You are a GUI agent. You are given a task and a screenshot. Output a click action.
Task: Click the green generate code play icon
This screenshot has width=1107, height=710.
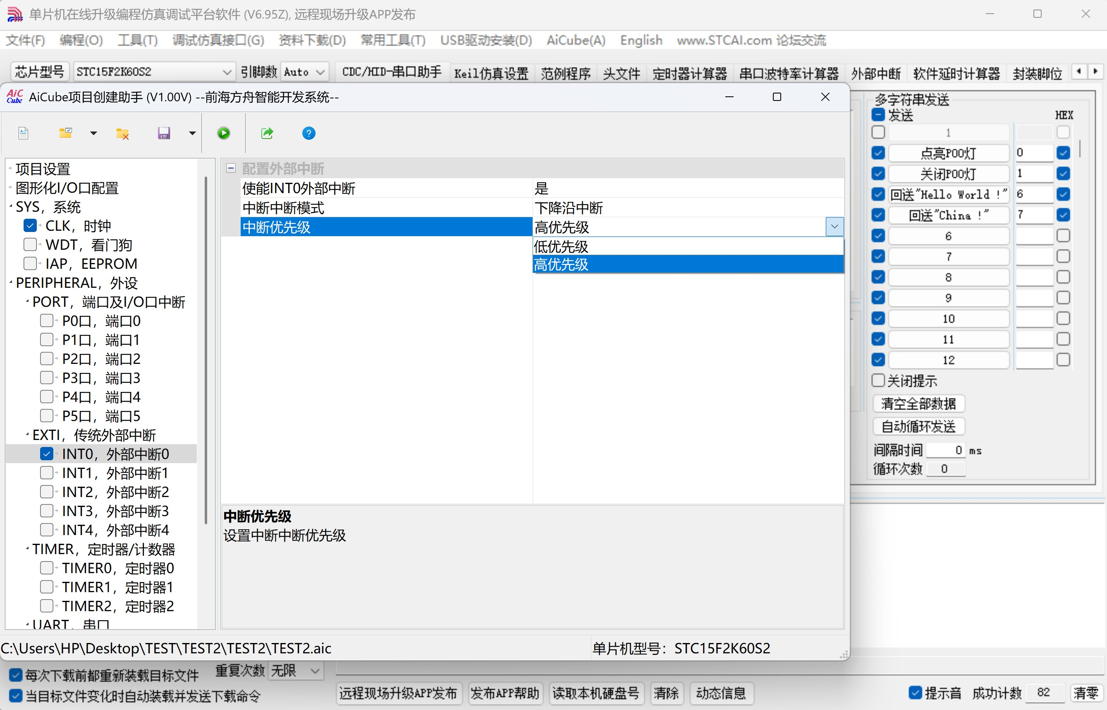(224, 134)
